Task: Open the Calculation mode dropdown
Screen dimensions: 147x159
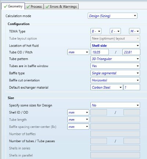Action: [112, 16]
